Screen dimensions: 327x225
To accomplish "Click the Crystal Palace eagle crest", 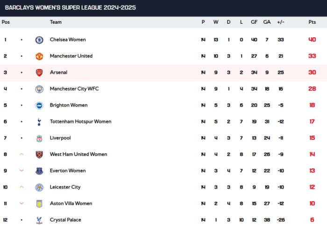I will click(39, 220).
